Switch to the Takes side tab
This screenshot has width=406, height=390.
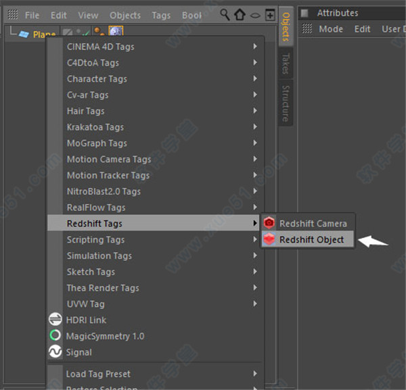[286, 64]
